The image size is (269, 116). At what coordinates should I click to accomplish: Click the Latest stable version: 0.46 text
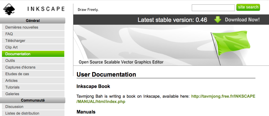click(172, 20)
